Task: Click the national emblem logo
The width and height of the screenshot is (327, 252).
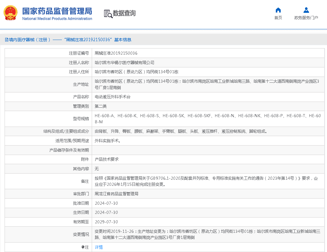Action: [10, 13]
